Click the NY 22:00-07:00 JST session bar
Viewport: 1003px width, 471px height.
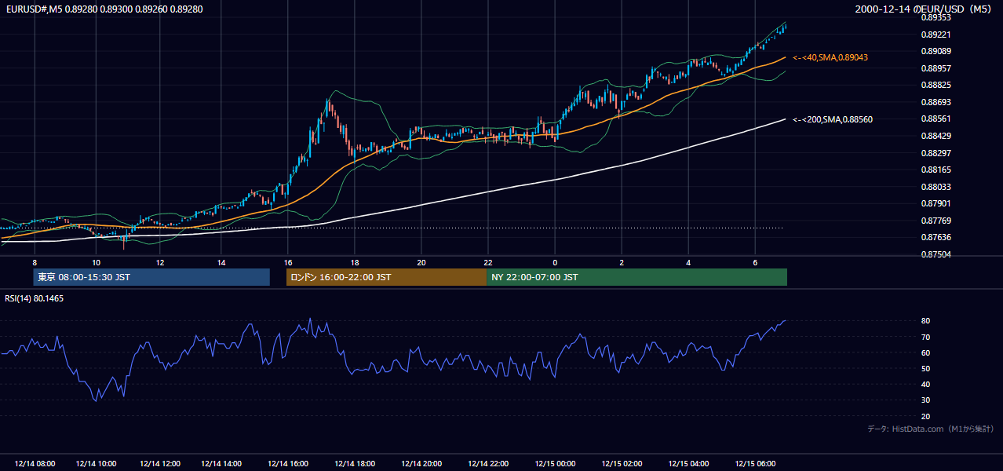[636, 277]
